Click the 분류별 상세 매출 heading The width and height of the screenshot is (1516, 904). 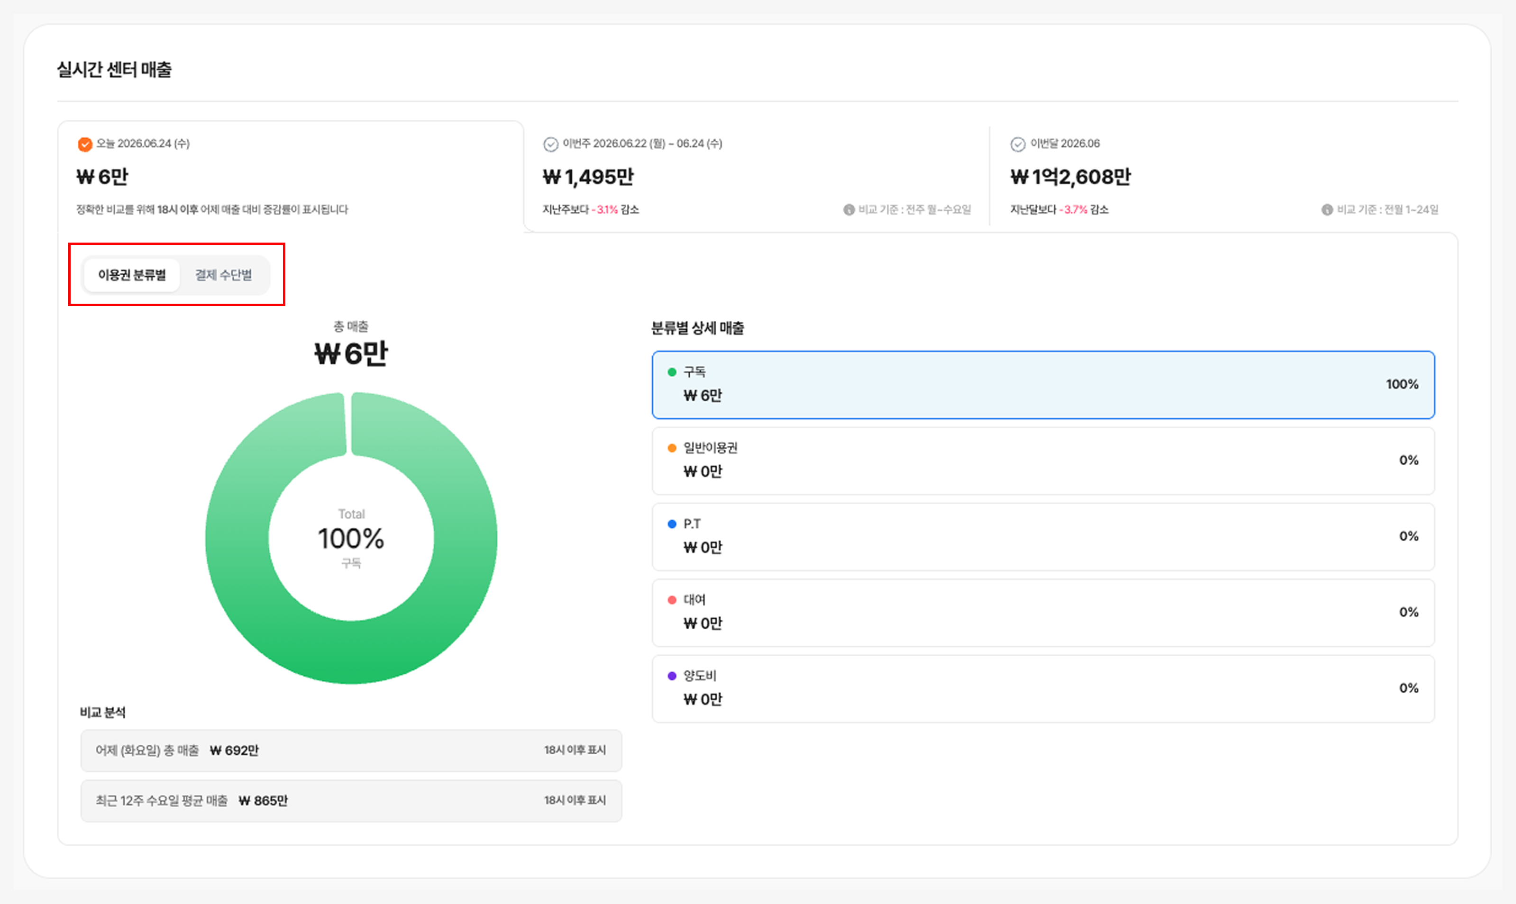[x=698, y=328]
